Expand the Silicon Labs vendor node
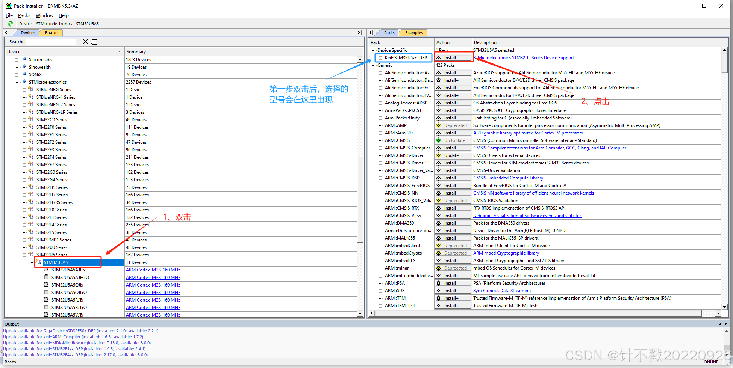733x368 pixels. click(17, 60)
